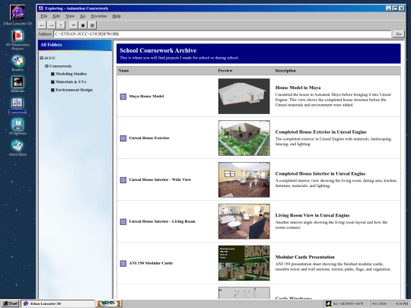This screenshot has width=411, height=308.
Task: Click the window title bar system icon
Action: click(x=41, y=8)
